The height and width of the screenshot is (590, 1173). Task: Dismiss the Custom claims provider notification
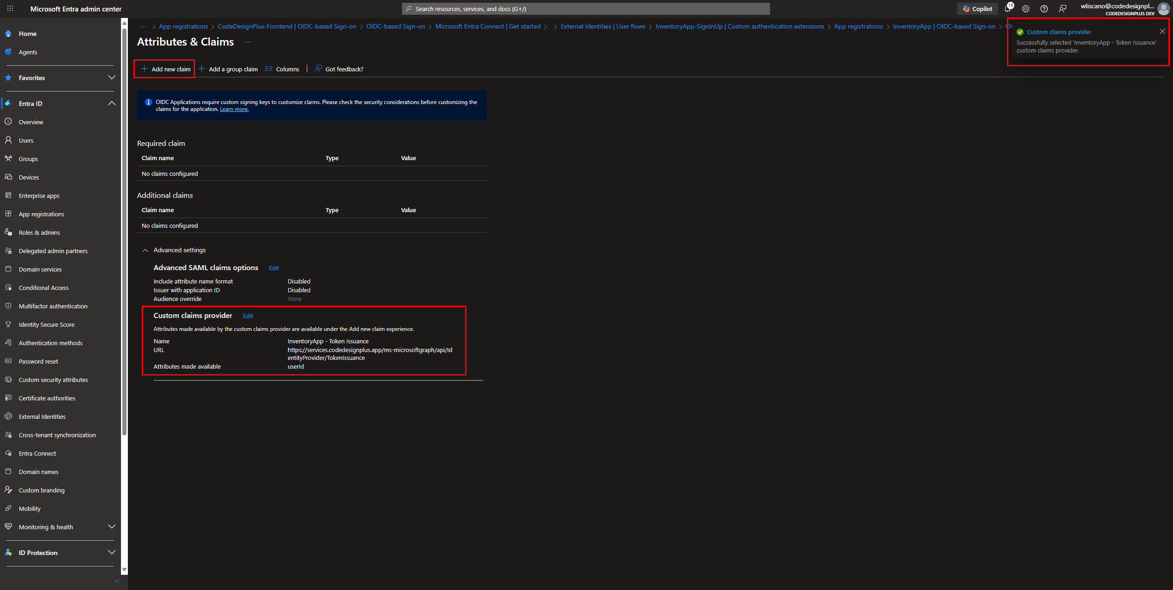coord(1162,31)
